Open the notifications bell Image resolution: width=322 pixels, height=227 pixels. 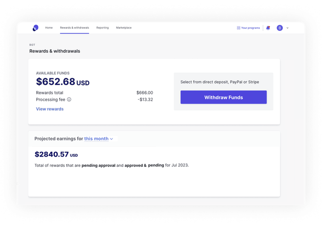click(x=268, y=28)
